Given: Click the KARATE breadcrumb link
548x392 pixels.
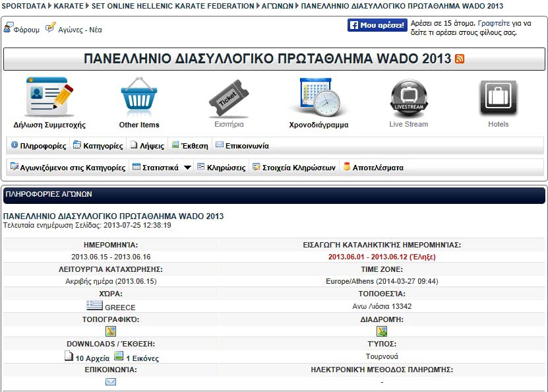Looking at the screenshot, I should pos(67,5).
